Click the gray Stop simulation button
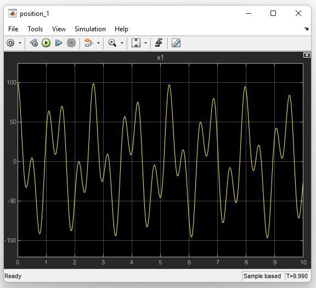The width and height of the screenshot is (316, 288). pos(71,43)
